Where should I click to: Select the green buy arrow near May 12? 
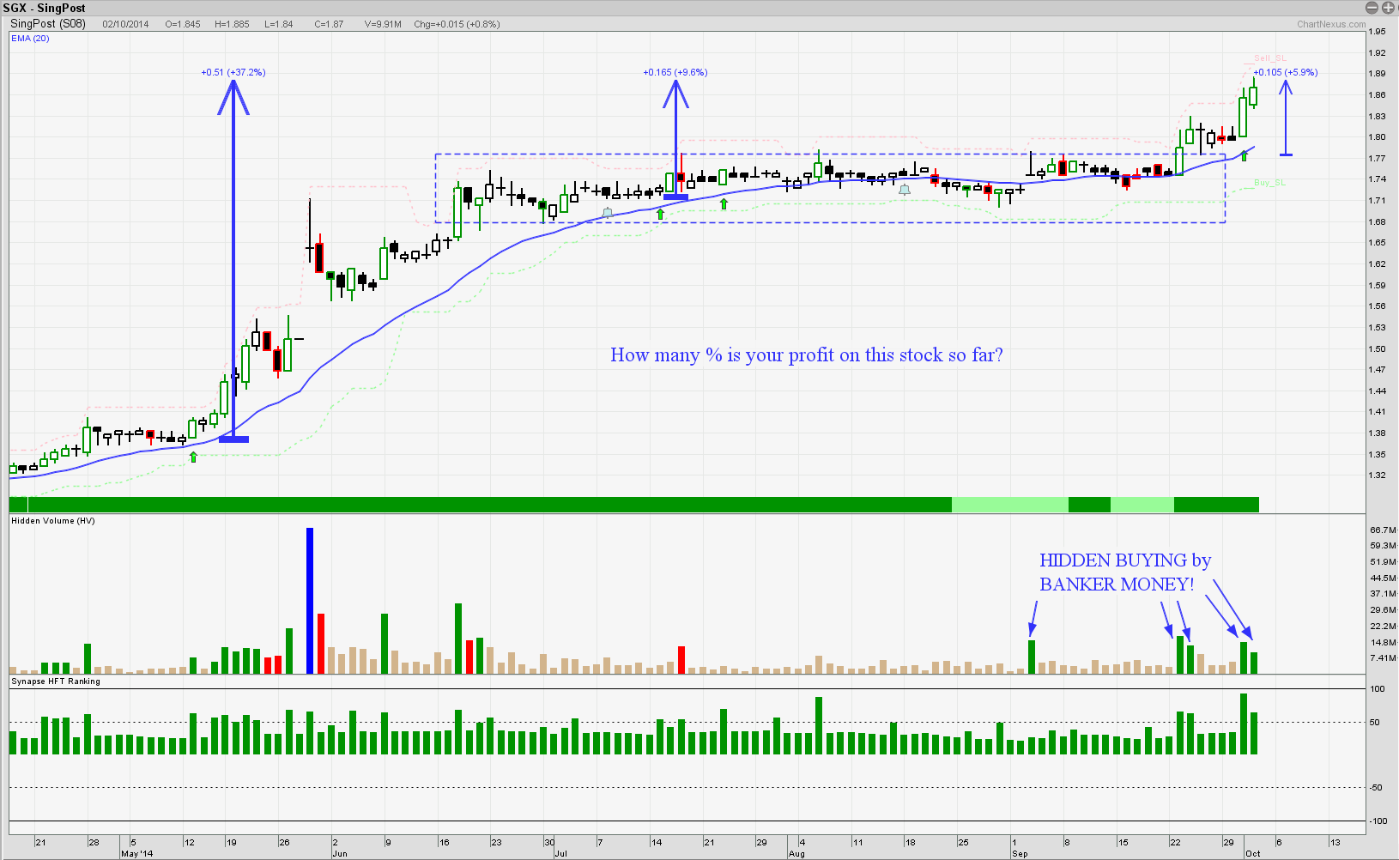coord(193,457)
